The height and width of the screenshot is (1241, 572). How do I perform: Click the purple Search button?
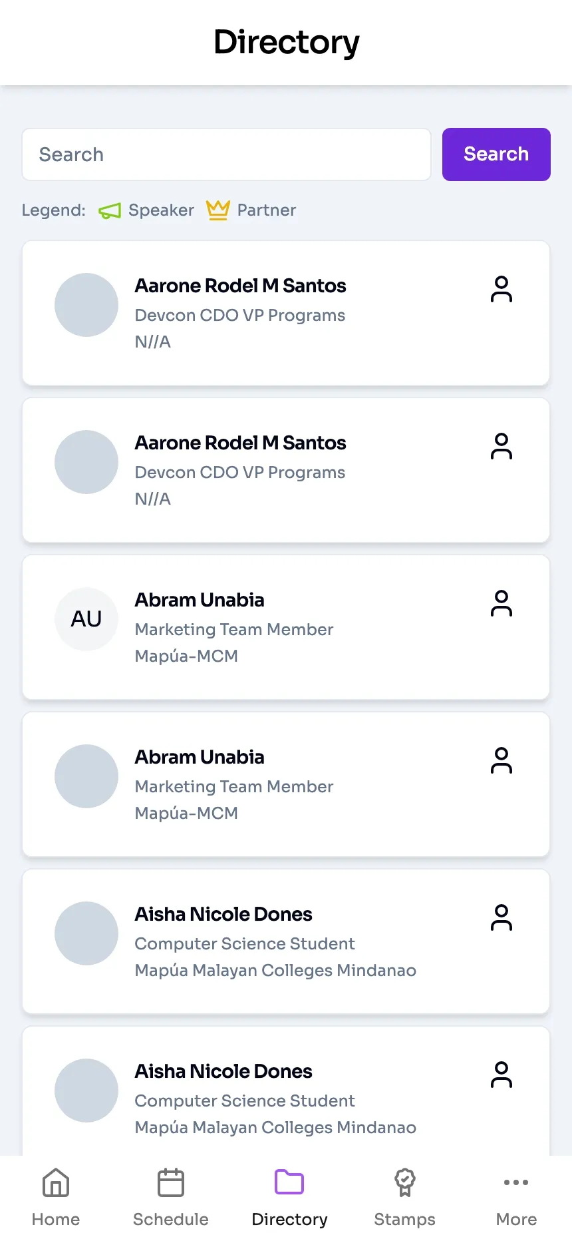click(x=496, y=154)
